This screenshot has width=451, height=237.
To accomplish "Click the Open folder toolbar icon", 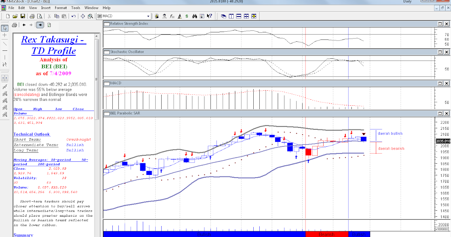I will (15, 16).
